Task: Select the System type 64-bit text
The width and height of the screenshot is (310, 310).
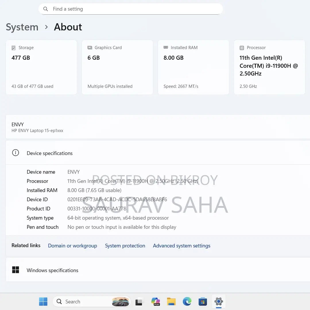Action: [118, 218]
